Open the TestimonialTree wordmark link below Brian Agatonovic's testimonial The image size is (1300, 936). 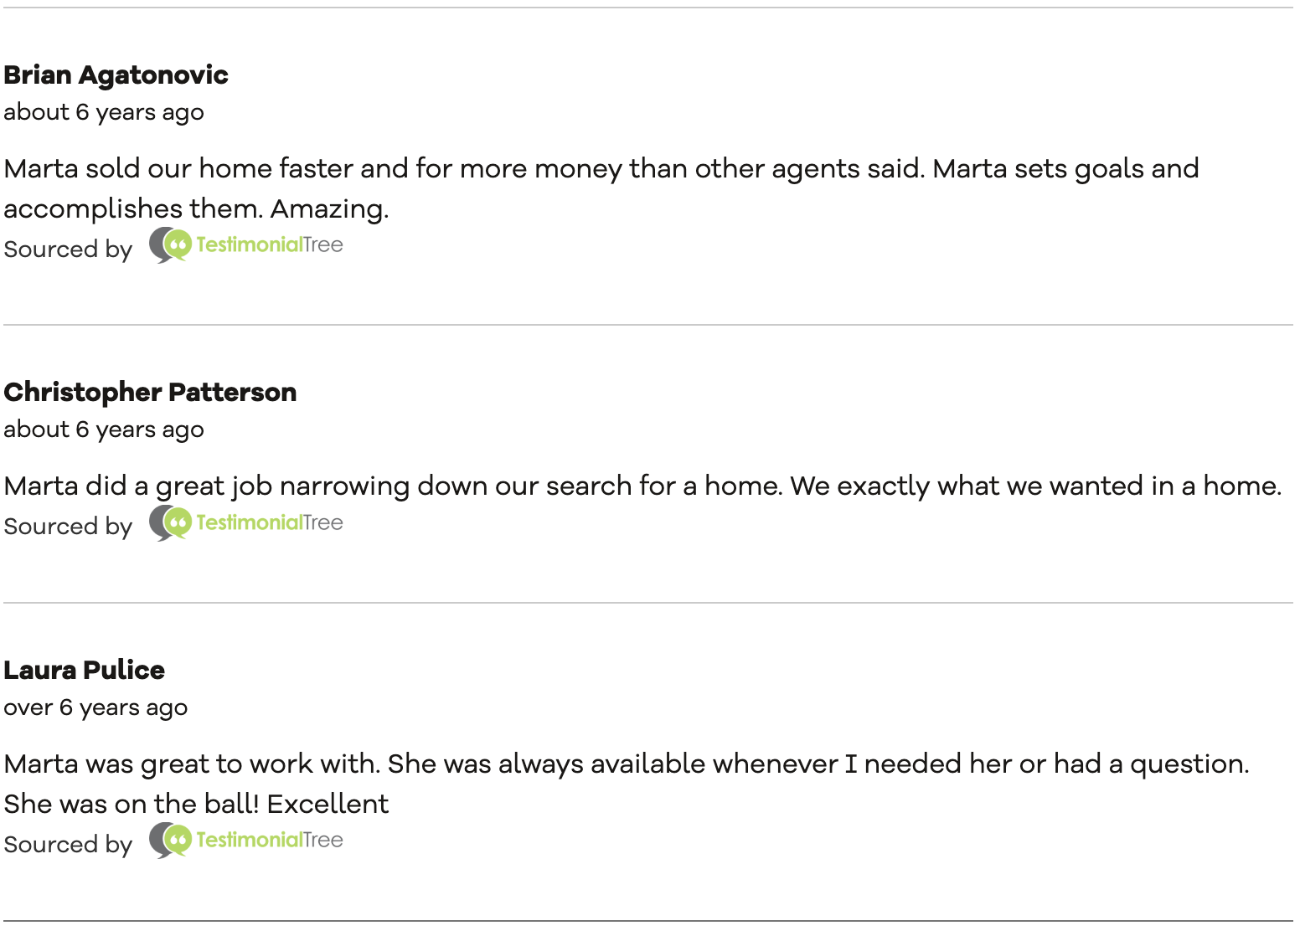point(270,244)
